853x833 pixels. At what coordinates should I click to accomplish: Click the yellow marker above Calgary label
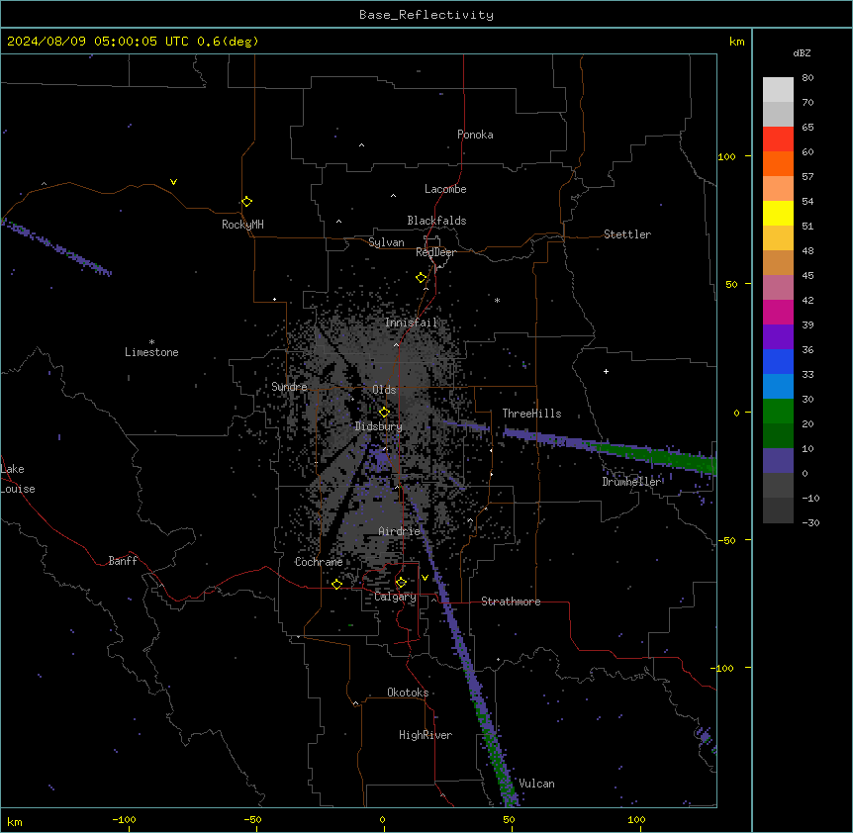tap(401, 583)
